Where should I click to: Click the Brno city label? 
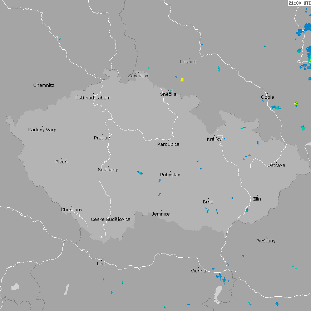(208, 202)
